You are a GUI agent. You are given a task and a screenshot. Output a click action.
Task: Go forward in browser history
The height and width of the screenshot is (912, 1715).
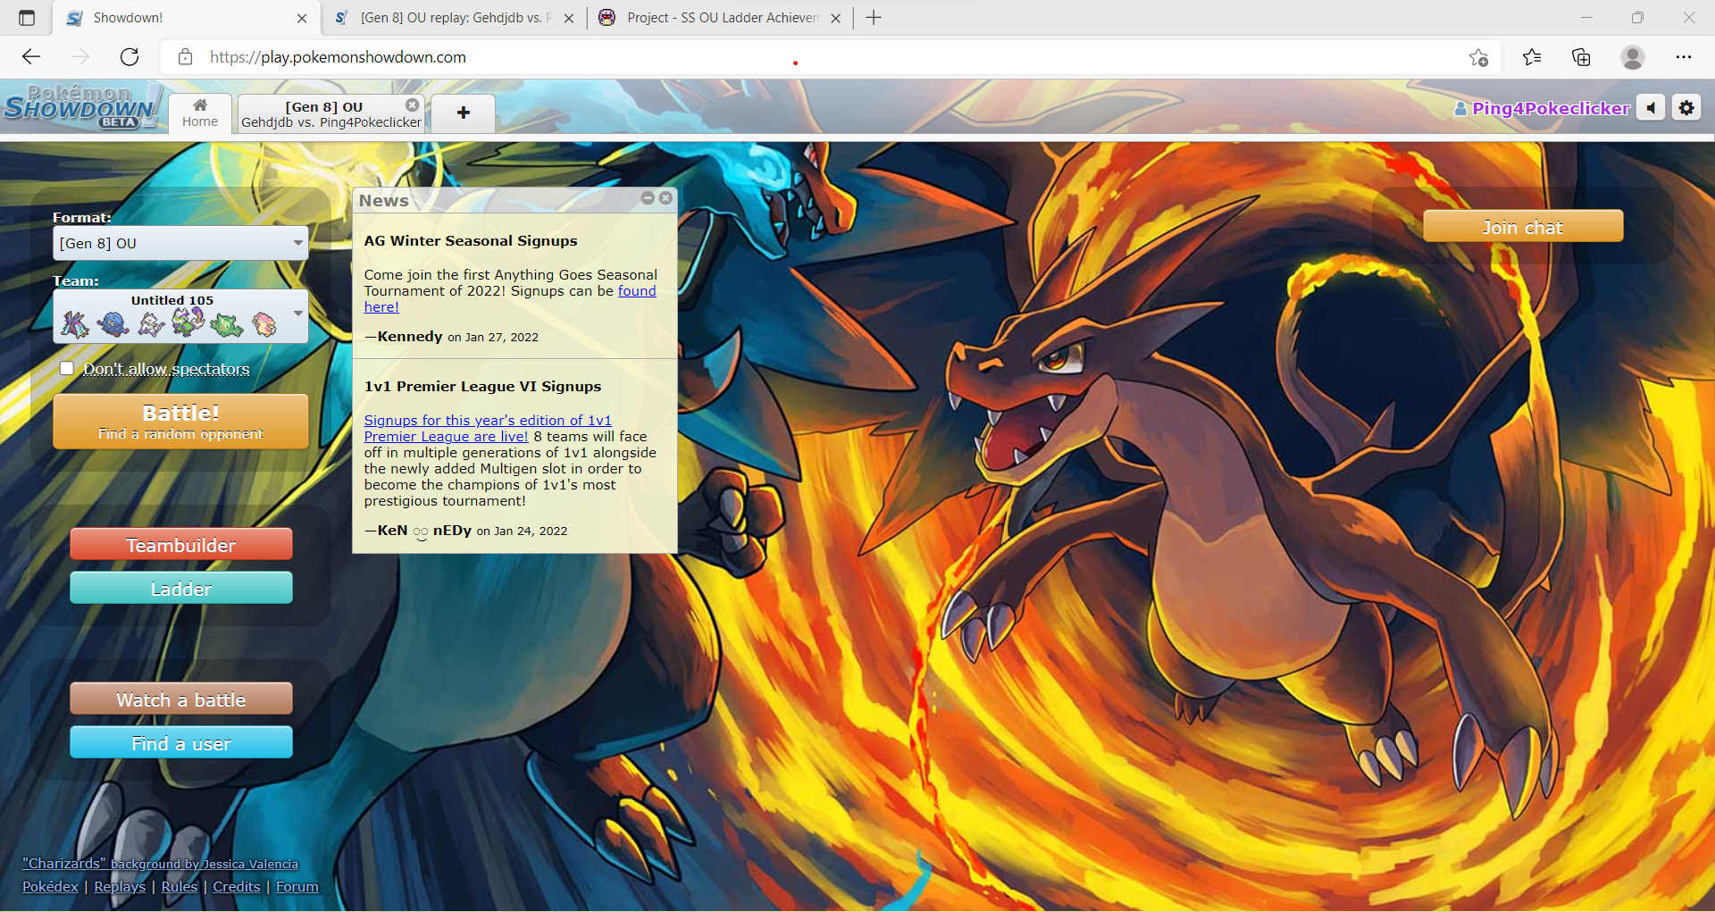click(80, 57)
